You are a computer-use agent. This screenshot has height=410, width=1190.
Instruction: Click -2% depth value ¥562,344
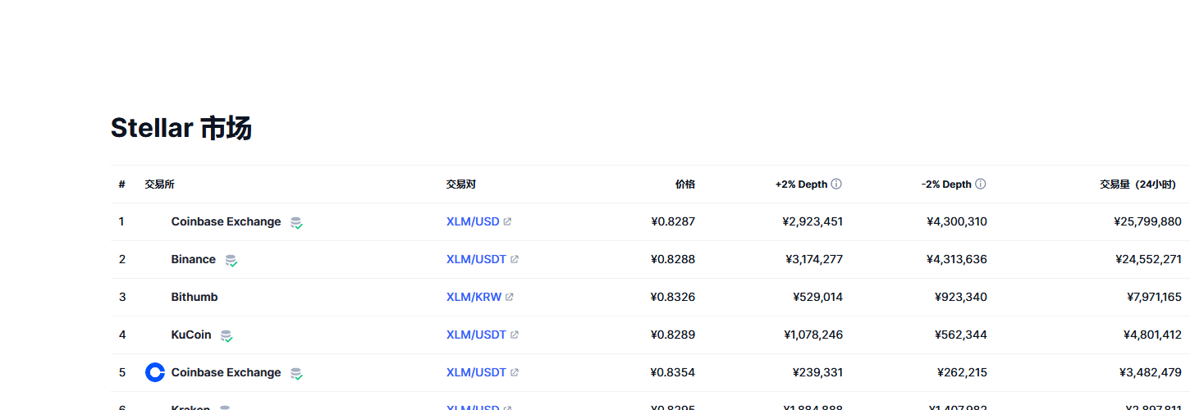point(961,335)
